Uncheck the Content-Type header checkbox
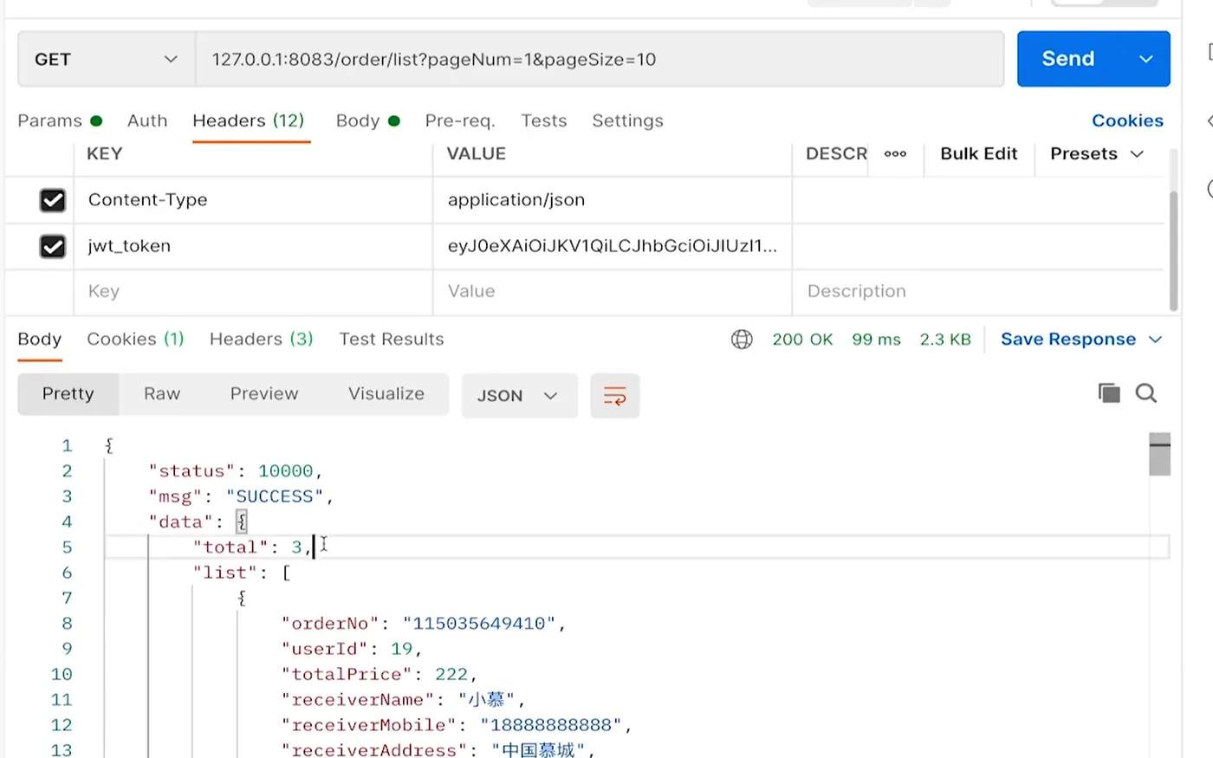Image resolution: width=1213 pixels, height=758 pixels. [x=53, y=200]
